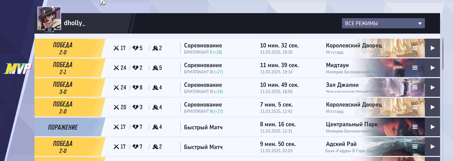Open the Все Режимы mode dropdown

click(x=383, y=23)
